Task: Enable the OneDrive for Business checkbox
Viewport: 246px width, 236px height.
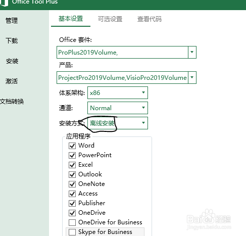Action: point(72,222)
